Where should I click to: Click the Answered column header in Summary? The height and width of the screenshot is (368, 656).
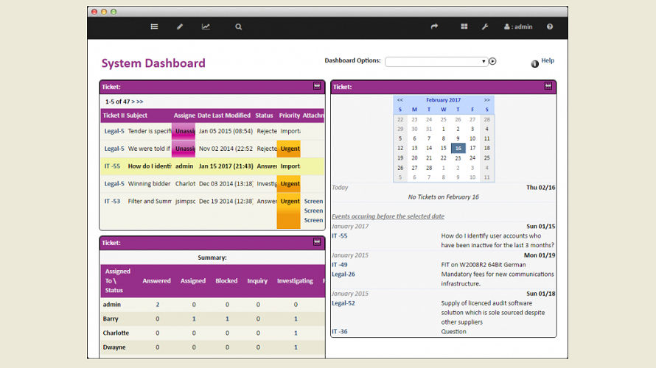click(x=156, y=281)
